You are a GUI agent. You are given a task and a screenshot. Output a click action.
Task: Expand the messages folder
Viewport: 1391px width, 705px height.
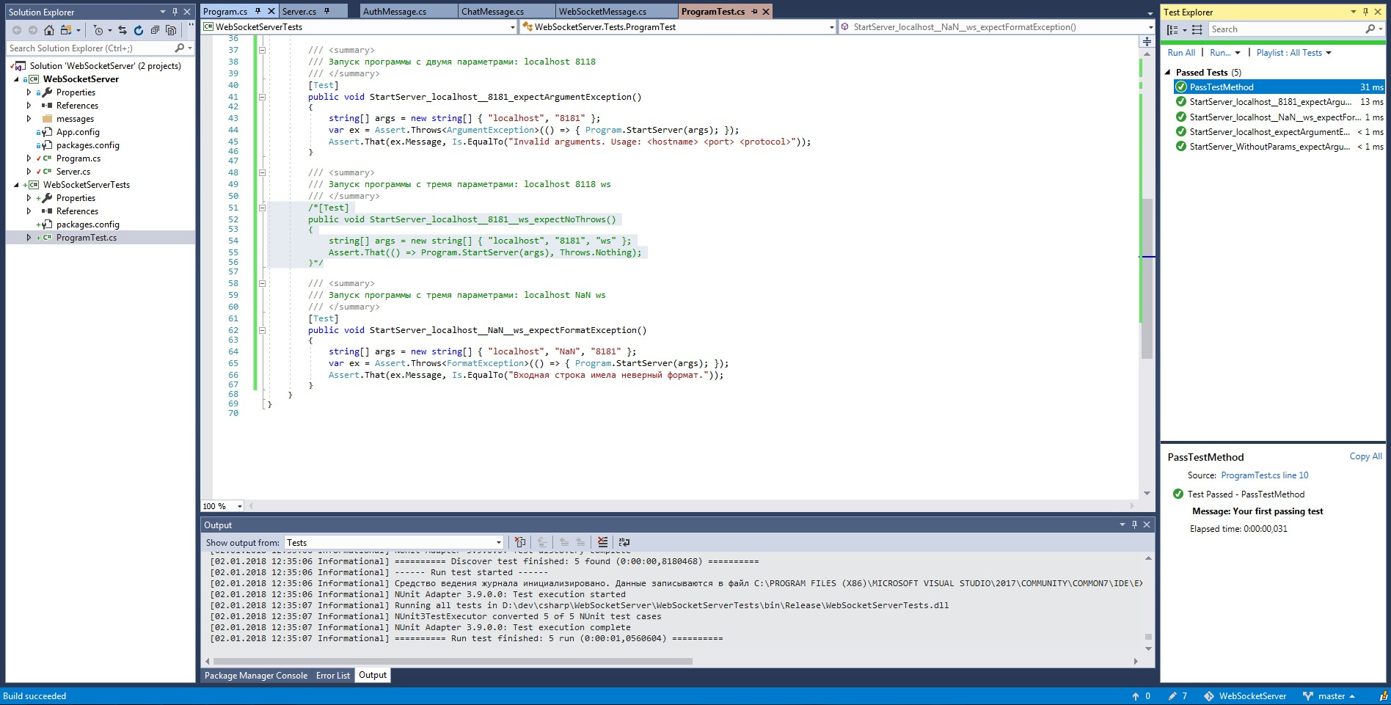click(x=29, y=119)
